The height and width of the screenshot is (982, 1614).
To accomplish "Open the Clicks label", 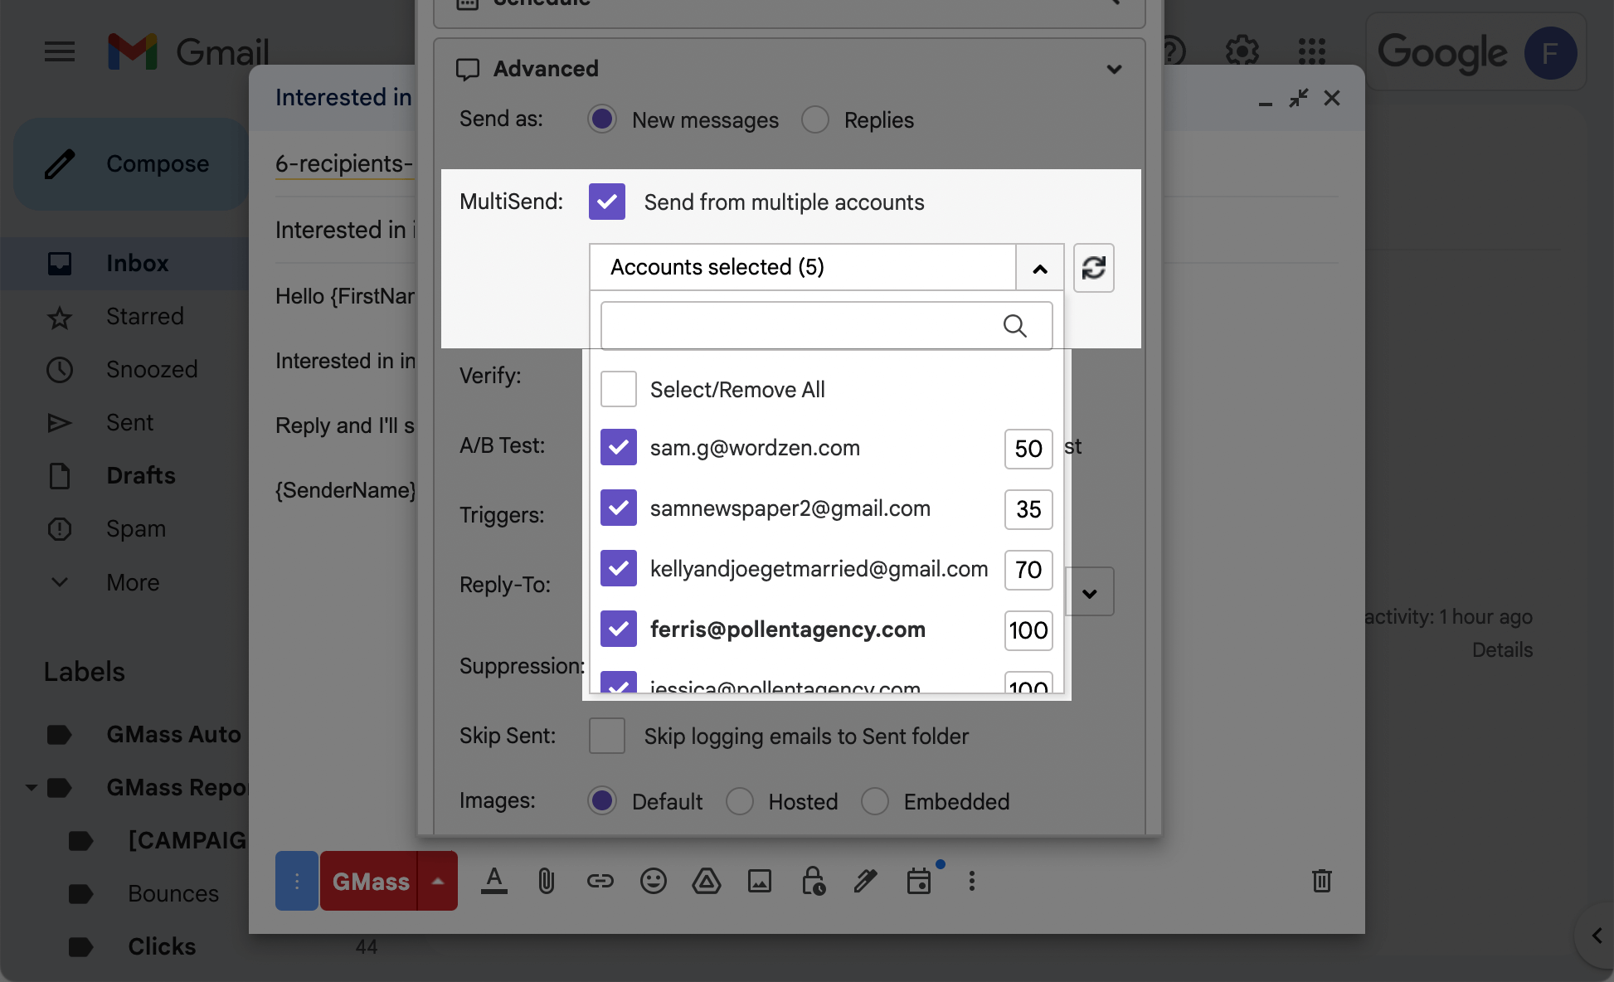I will click(162, 947).
